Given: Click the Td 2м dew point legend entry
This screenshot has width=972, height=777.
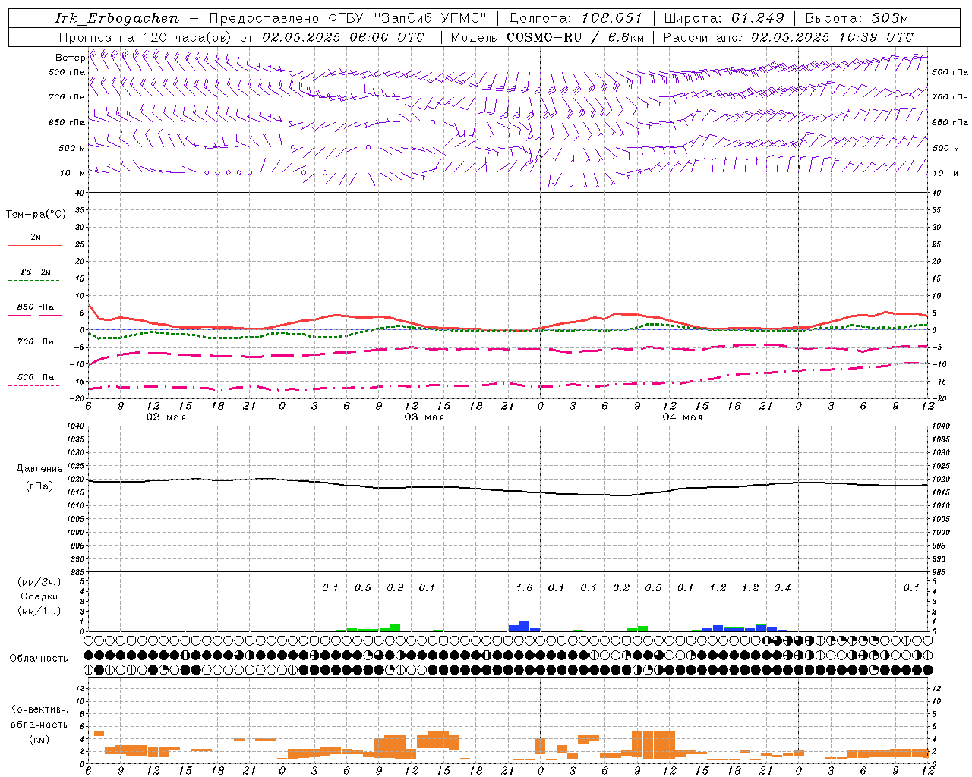Looking at the screenshot, I should pos(35,272).
